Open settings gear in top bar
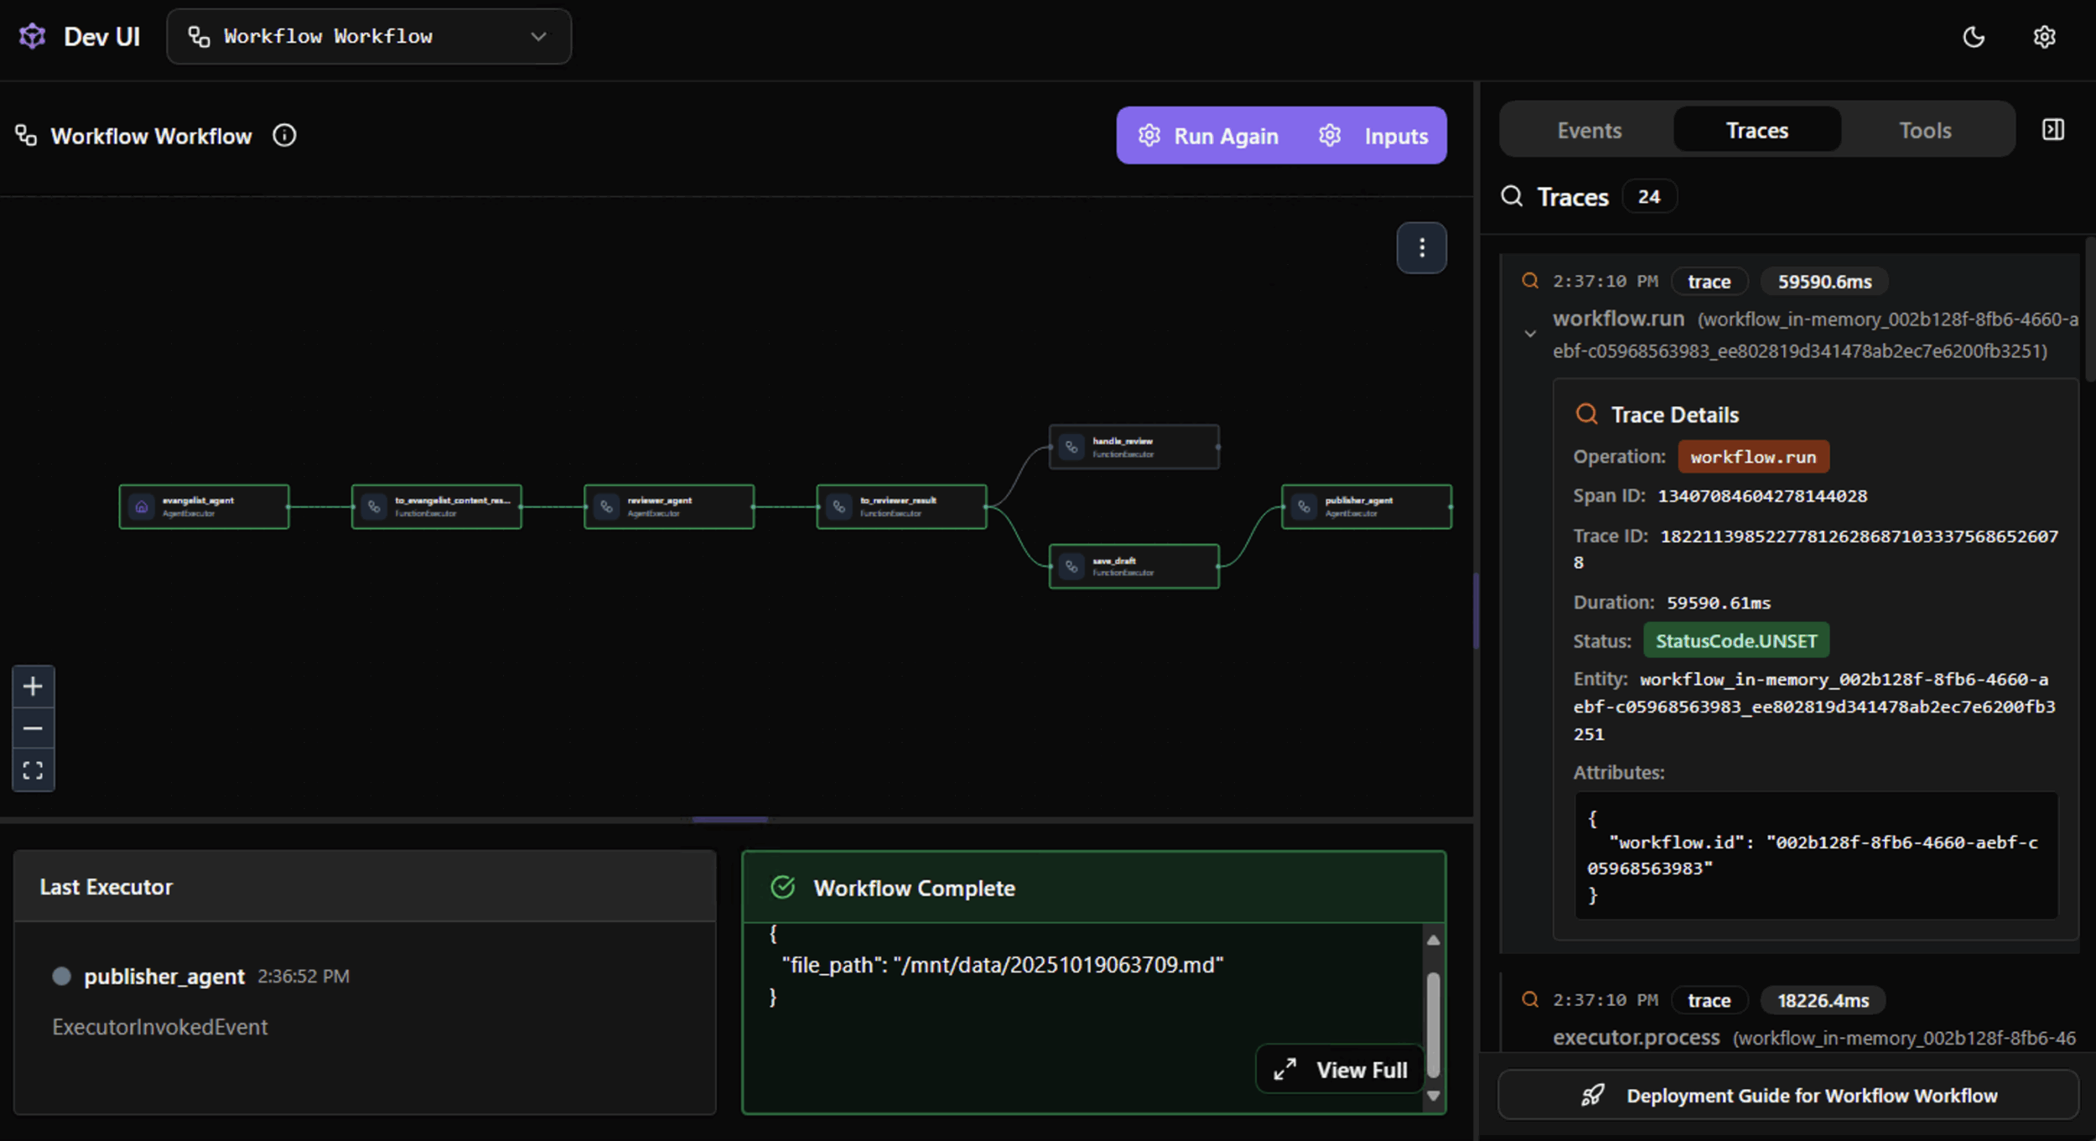Image resolution: width=2096 pixels, height=1141 pixels. 2044,37
